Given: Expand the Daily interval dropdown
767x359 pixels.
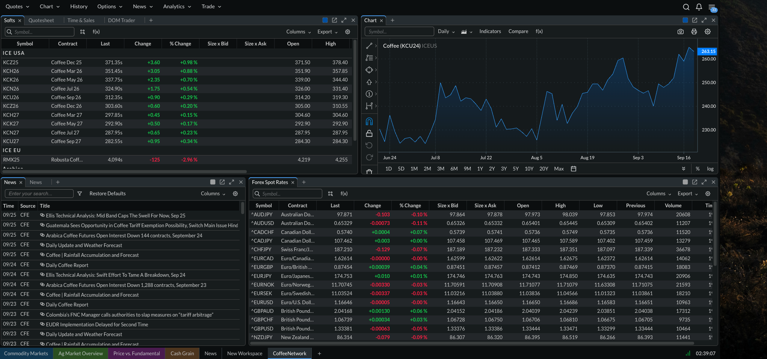Looking at the screenshot, I should pos(446,32).
